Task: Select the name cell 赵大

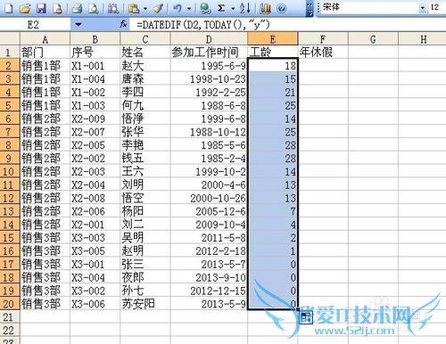Action: pyautogui.click(x=145, y=66)
